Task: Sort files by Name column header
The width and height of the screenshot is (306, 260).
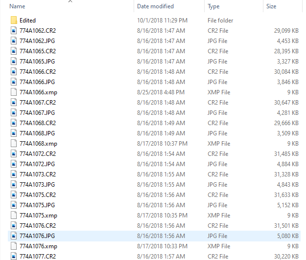Action: pos(18,6)
